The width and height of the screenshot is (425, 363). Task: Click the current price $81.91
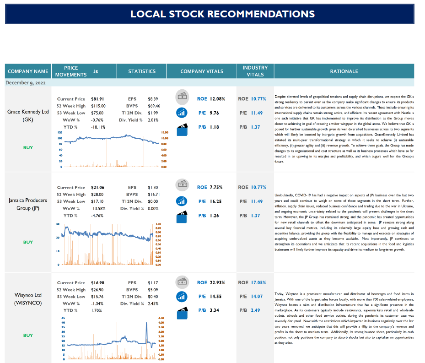coord(97,99)
